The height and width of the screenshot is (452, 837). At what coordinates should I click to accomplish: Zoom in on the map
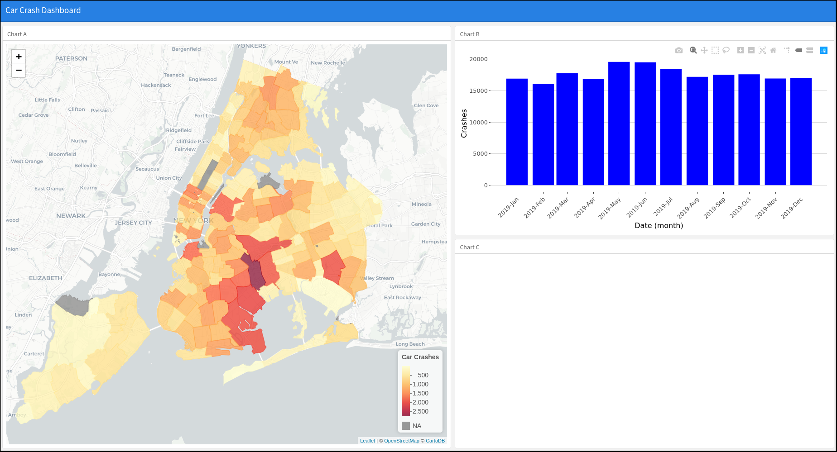coord(19,57)
